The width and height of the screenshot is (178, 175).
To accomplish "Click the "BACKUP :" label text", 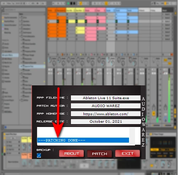I will pos(45,150).
